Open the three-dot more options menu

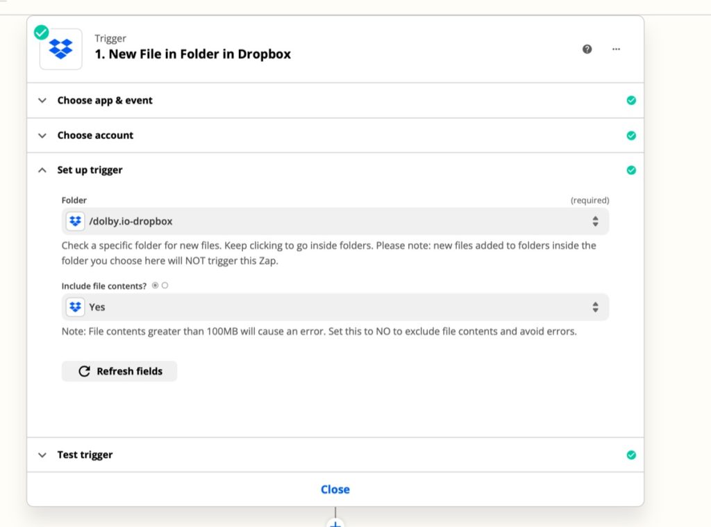pyautogui.click(x=616, y=49)
